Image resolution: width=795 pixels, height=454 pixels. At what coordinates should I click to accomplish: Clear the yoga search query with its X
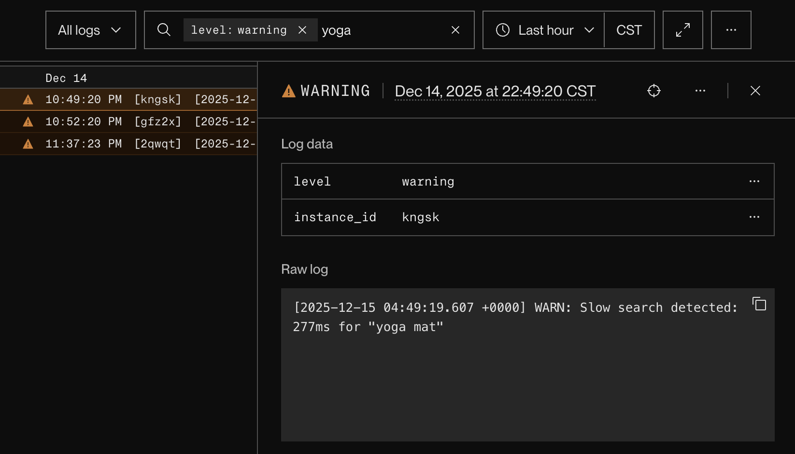455,30
